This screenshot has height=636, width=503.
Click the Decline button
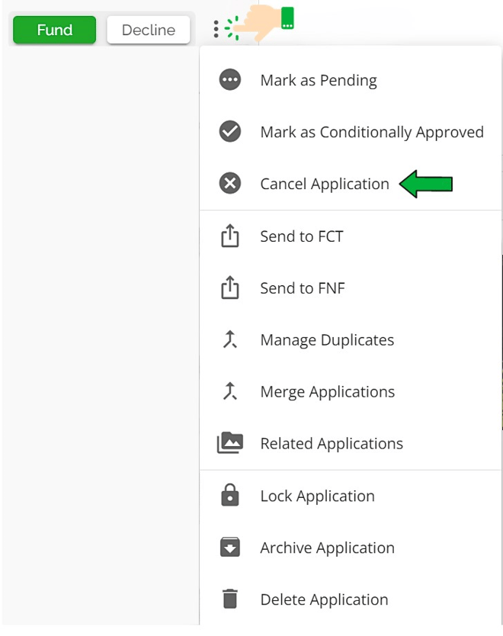tap(149, 30)
